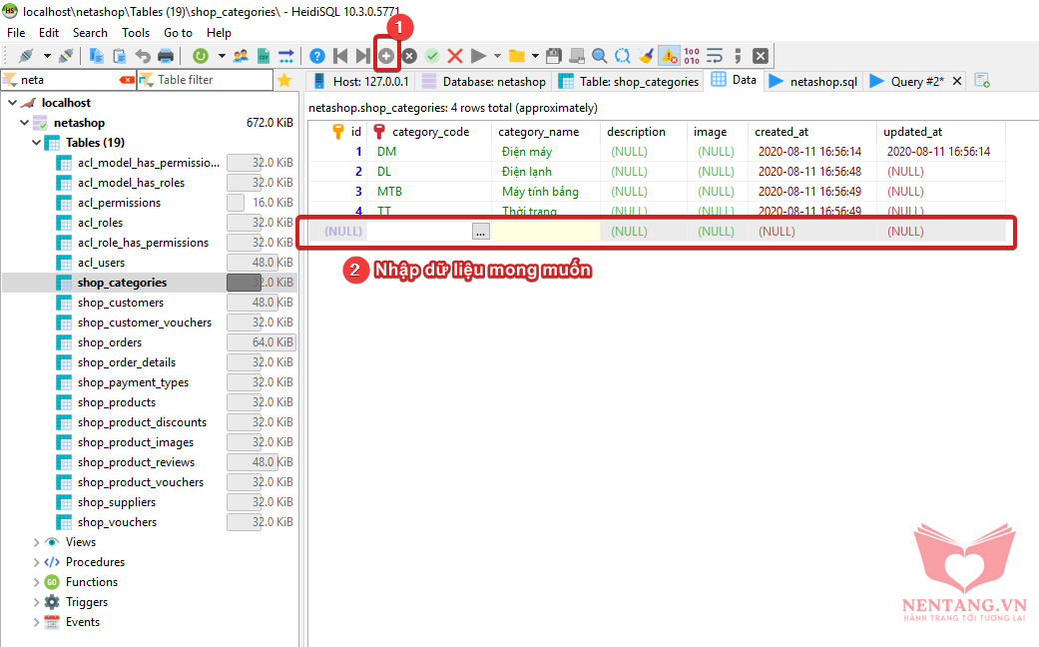The height and width of the screenshot is (647, 1039).
Task: Collapse the netashop database node
Action: (x=24, y=123)
